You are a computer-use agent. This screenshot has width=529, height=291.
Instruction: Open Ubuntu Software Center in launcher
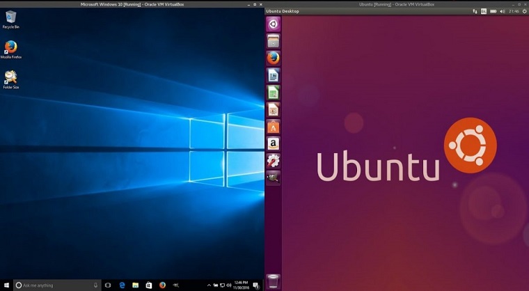[x=274, y=127]
